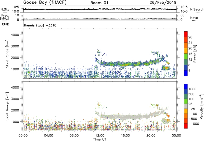Screen dimensions: 204x141
Task: Pick the topmost red segment of Power color bar
Action: click(x=186, y=34)
